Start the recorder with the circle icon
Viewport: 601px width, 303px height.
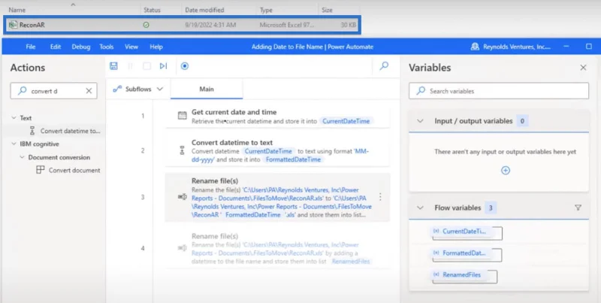(184, 66)
